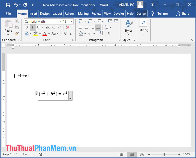Viewport: 196px width, 158px height.
Task: Click Decrease Indent icon
Action: 110,21
